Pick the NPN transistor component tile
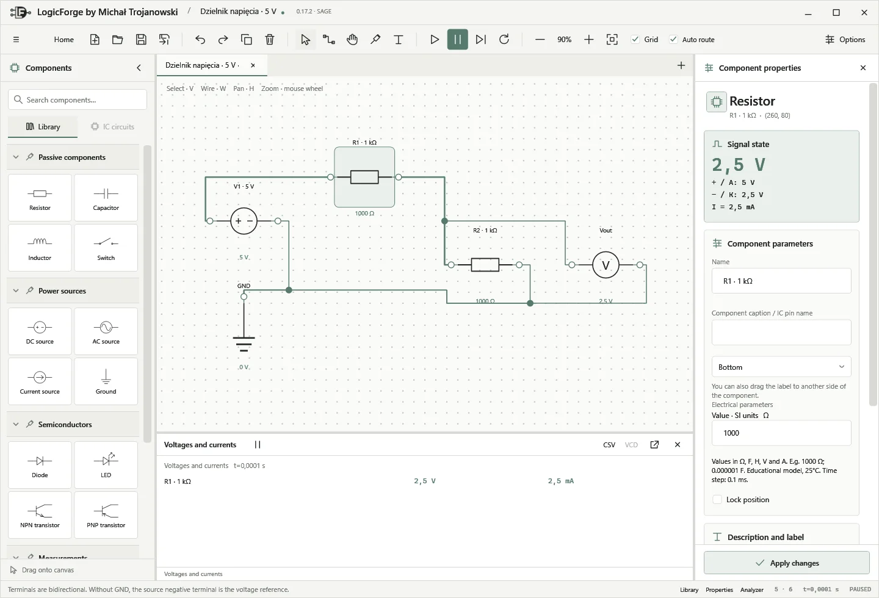This screenshot has width=879, height=598. pyautogui.click(x=40, y=515)
